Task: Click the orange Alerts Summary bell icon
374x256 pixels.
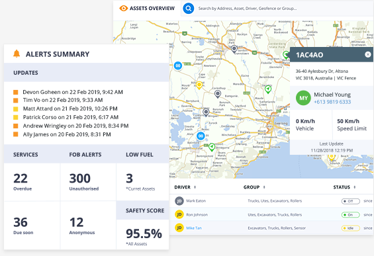Action: tap(17, 54)
